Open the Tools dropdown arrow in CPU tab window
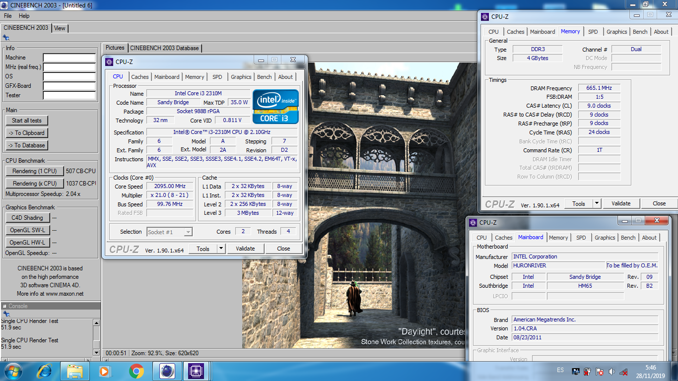 (221, 249)
